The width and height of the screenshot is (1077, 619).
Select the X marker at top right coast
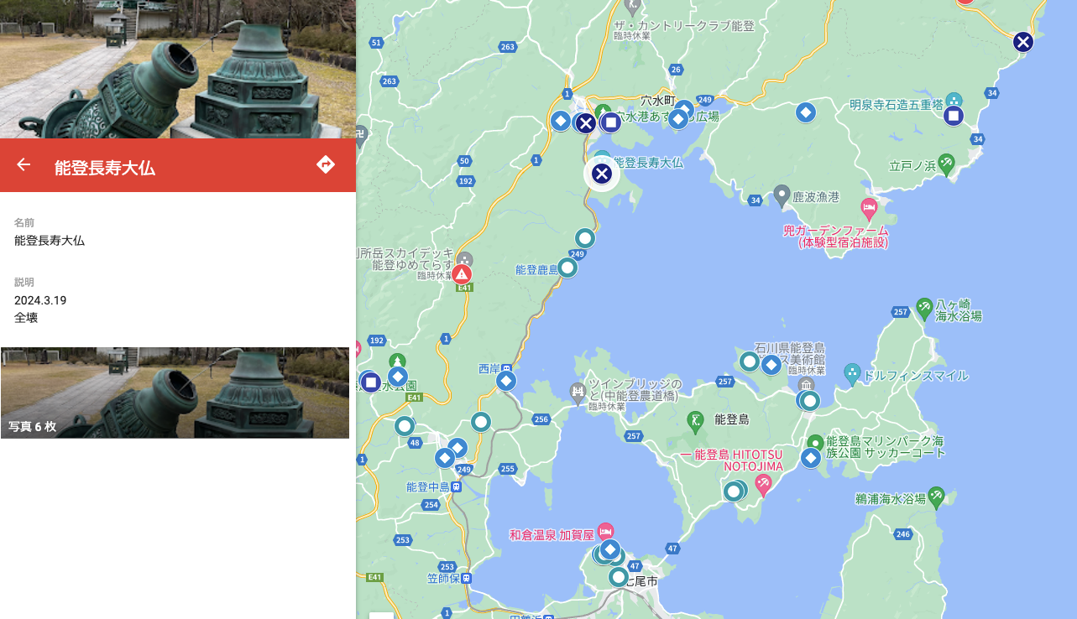tap(1022, 42)
